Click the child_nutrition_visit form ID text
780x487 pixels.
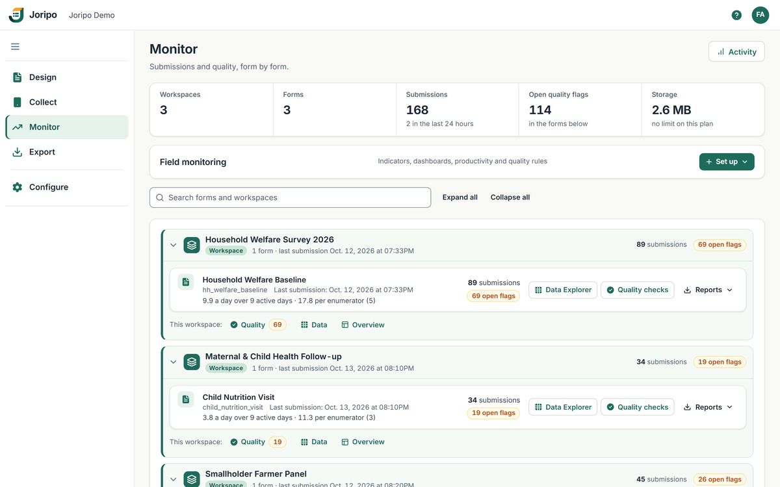click(233, 408)
